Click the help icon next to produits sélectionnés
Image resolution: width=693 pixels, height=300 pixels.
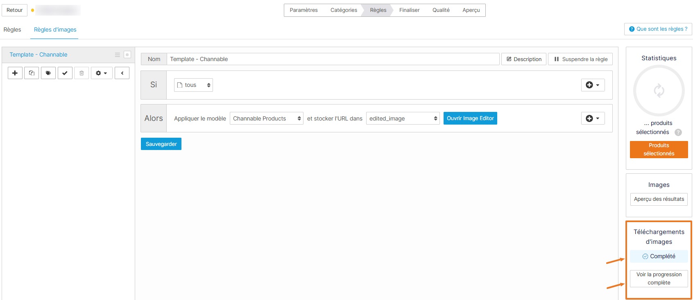click(678, 132)
